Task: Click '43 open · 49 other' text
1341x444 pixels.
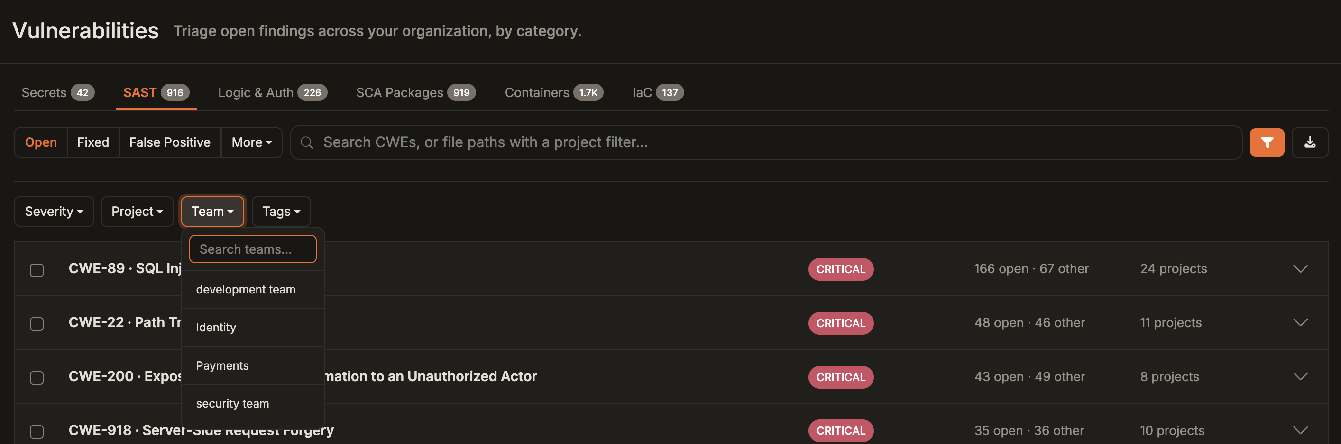Action: [1030, 376]
